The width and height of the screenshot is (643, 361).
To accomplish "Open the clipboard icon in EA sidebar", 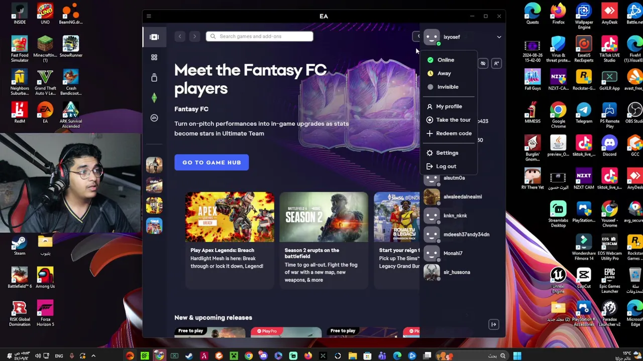I will click(x=154, y=77).
